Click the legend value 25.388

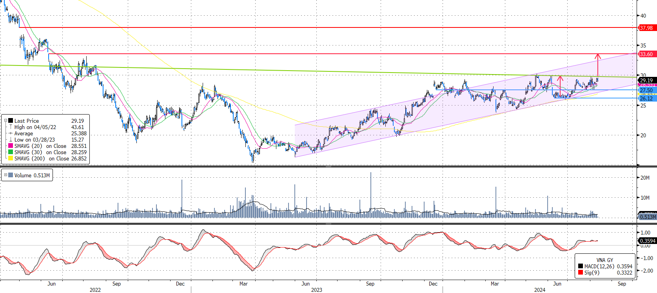(79, 133)
